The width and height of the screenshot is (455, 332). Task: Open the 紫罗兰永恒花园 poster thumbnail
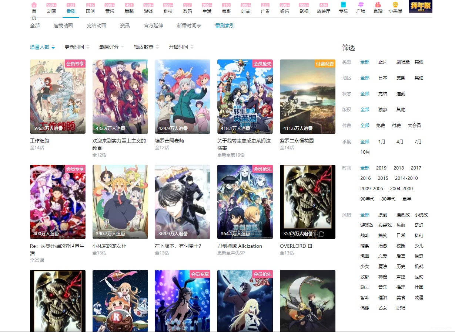click(308, 97)
